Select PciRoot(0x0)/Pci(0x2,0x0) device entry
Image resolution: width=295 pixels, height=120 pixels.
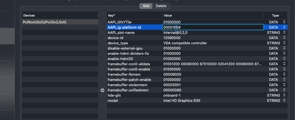[x=44, y=22]
